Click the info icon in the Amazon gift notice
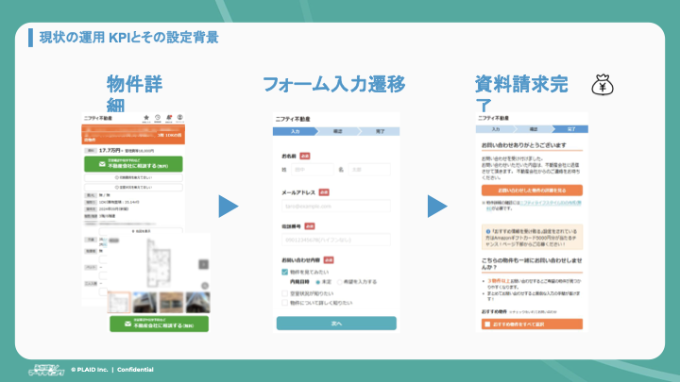The image size is (680, 382). point(488,232)
